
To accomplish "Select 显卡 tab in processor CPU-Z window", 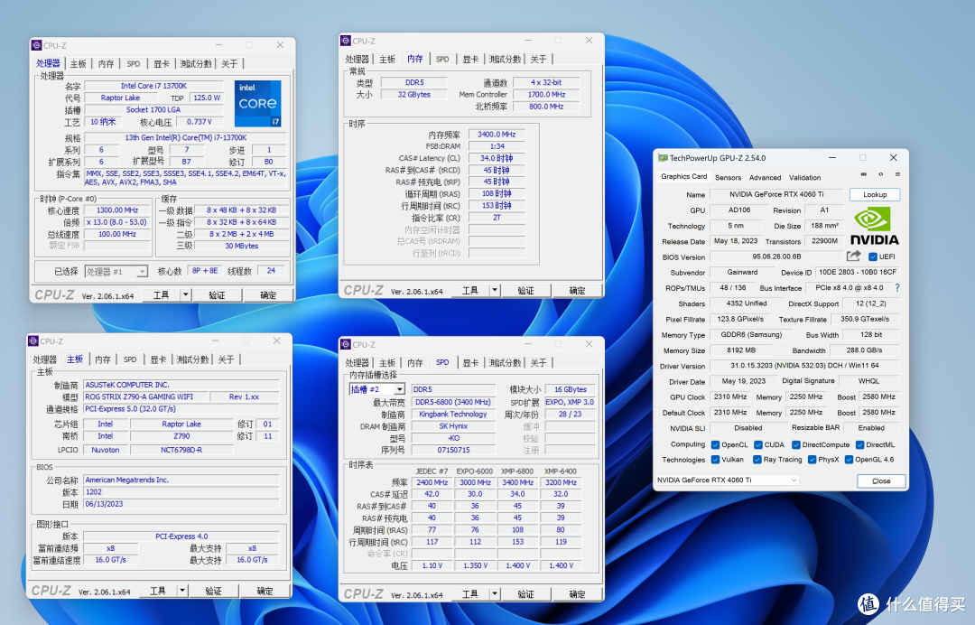I will click(x=162, y=63).
